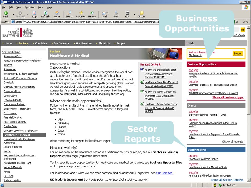Open the Mail button dropdown arrow
This screenshot has height=188, width=251.
point(107,13)
